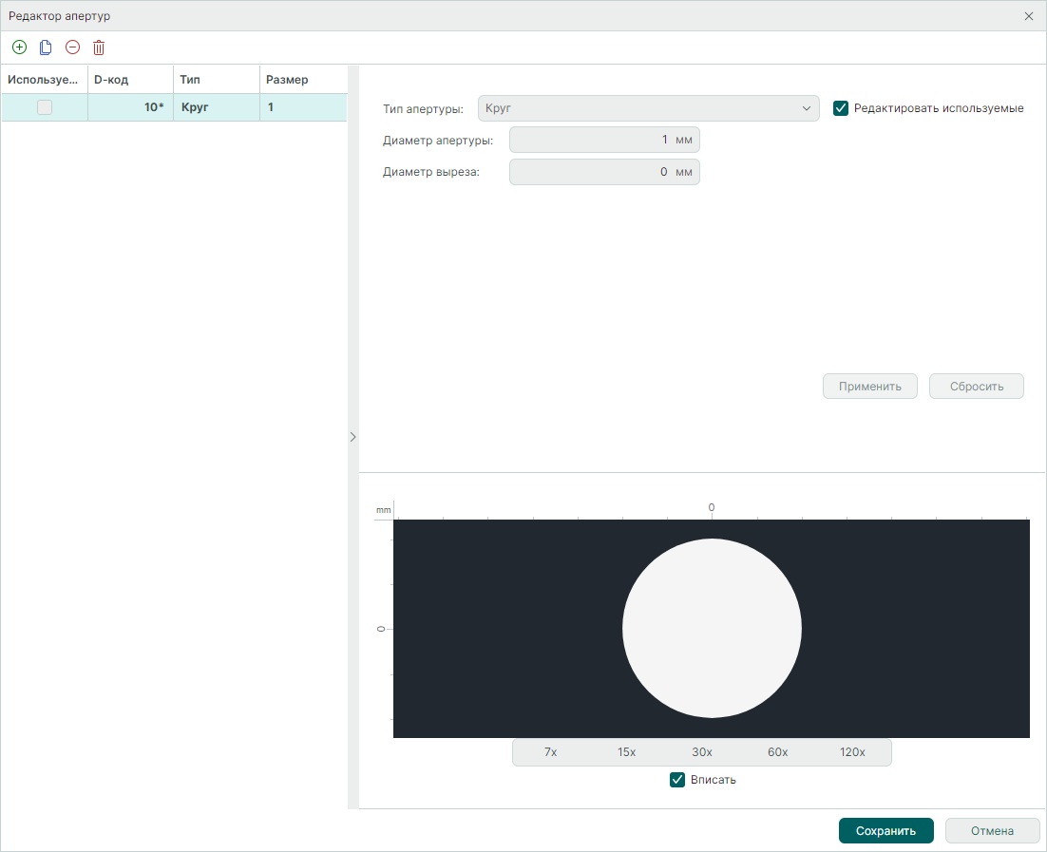Image resolution: width=1047 pixels, height=852 pixels.
Task: Uncheck 'Редактировать используемые' checkbox
Action: (x=840, y=108)
